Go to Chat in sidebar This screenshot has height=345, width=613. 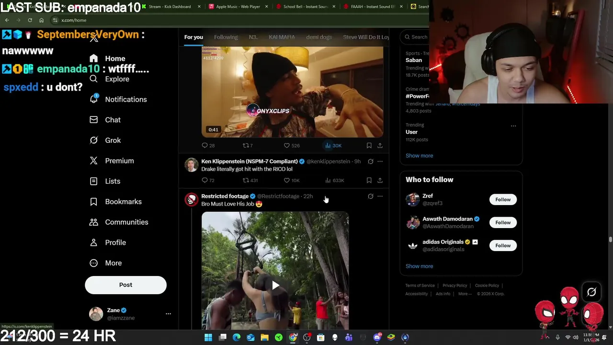[105, 120]
